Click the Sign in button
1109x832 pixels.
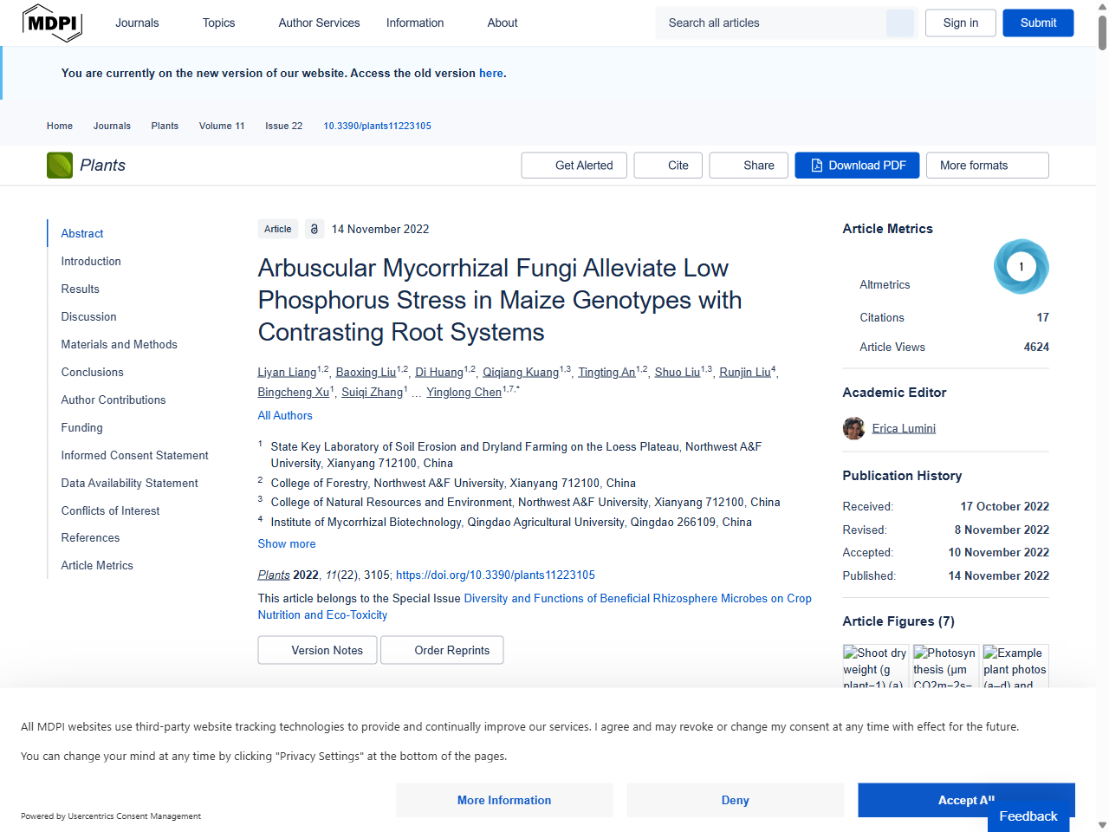(x=960, y=23)
